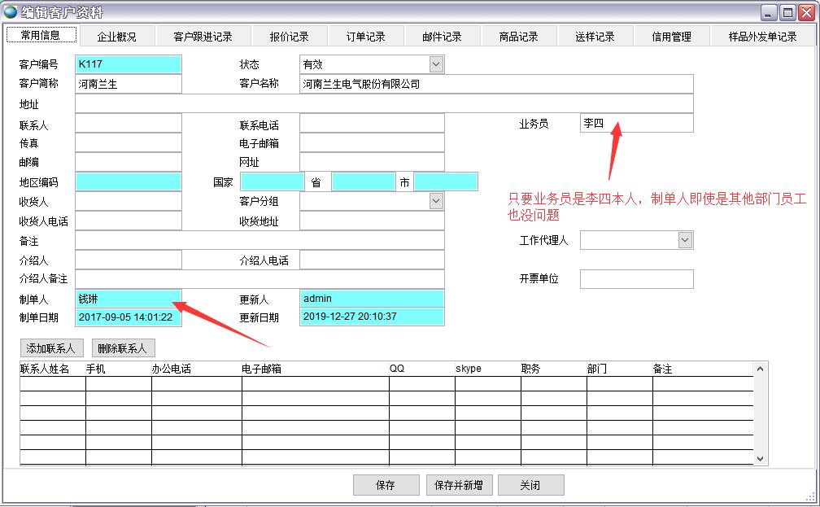Viewport: 820px width, 507px height.
Task: Switch to the 信用管理 tab
Action: [671, 37]
